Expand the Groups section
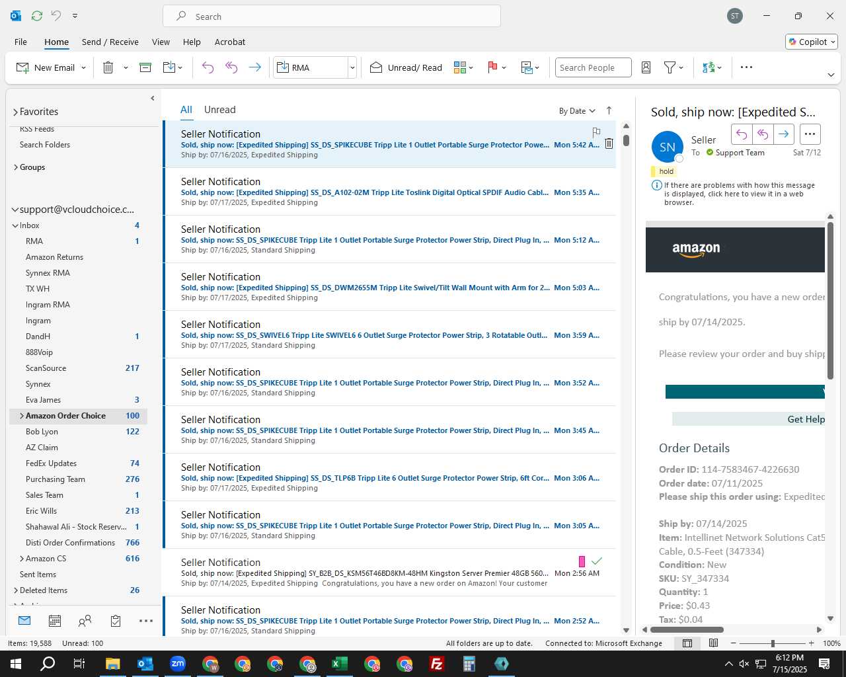 [x=15, y=167]
